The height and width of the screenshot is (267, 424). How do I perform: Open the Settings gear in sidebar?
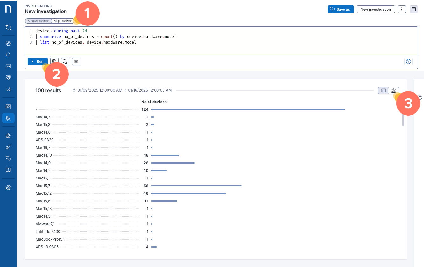tap(8, 187)
